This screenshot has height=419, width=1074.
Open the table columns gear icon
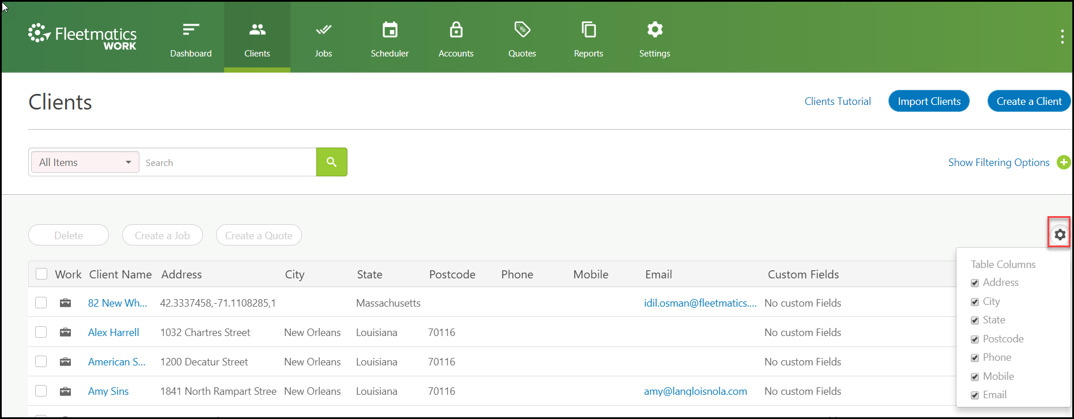click(1060, 235)
